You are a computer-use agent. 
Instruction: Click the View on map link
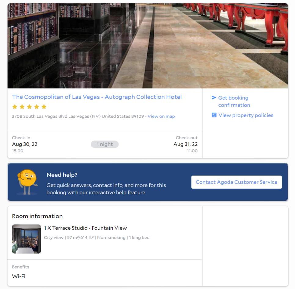coord(161,116)
